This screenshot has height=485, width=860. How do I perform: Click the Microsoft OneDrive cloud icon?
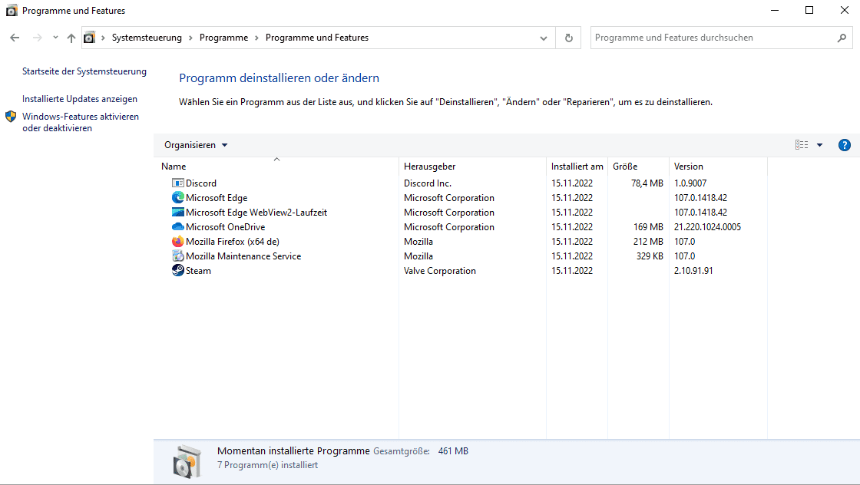177,227
